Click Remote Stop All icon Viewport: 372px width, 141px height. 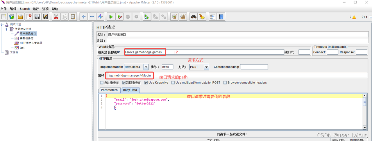[x=155, y=17]
